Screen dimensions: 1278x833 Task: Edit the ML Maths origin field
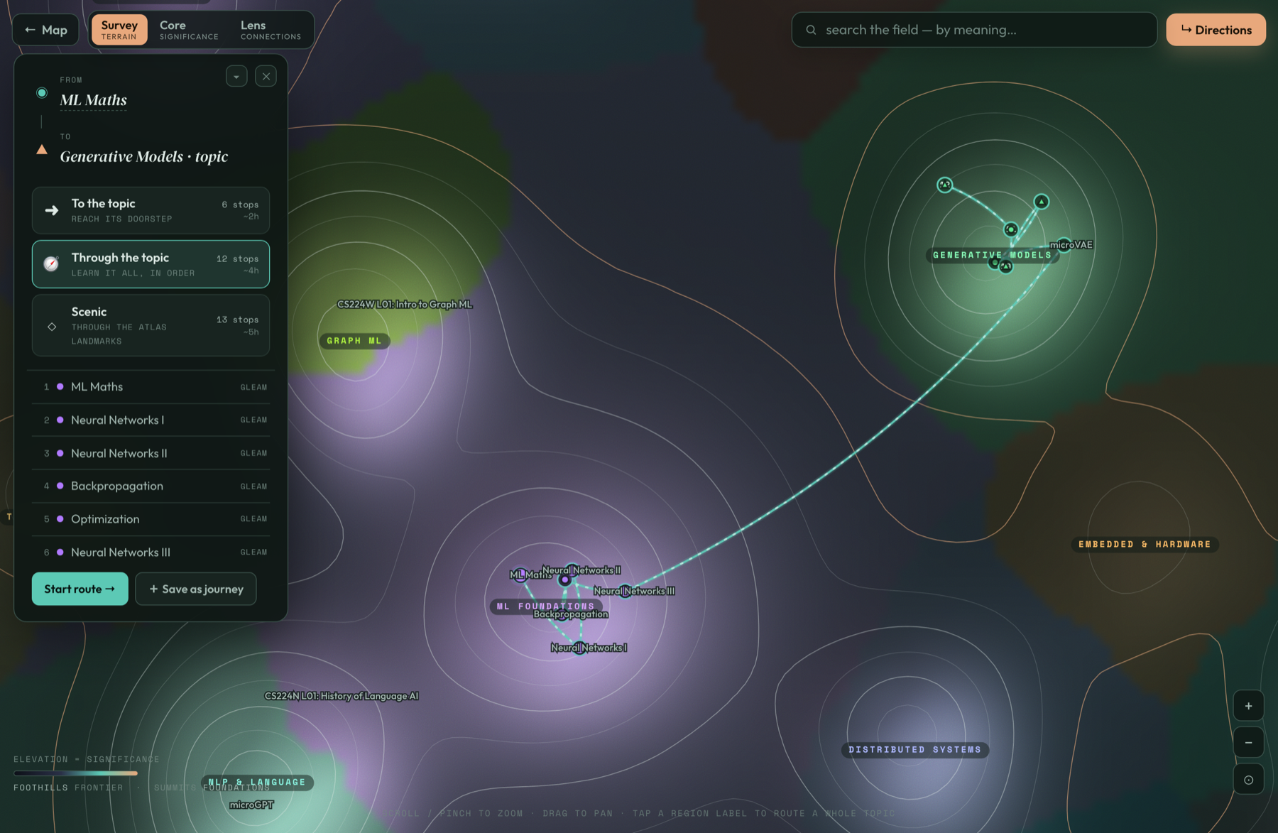94,100
